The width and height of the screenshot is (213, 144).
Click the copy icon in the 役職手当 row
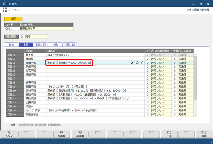tap(137, 63)
